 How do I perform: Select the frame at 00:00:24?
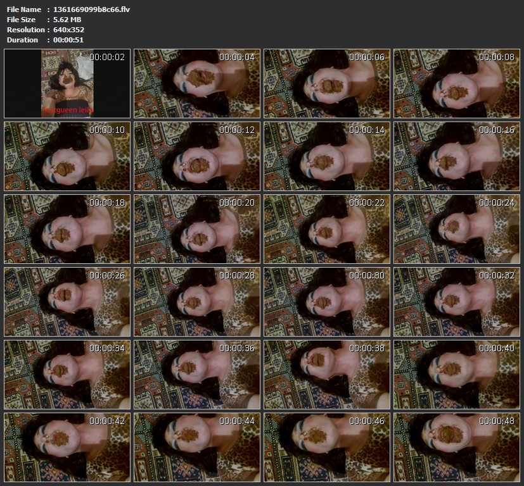coord(456,229)
